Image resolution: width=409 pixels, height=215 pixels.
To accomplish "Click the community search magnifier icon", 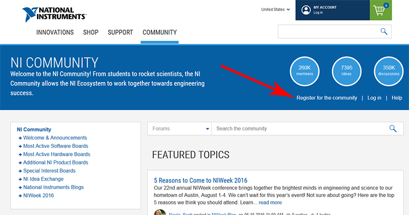I will pos(393,129).
